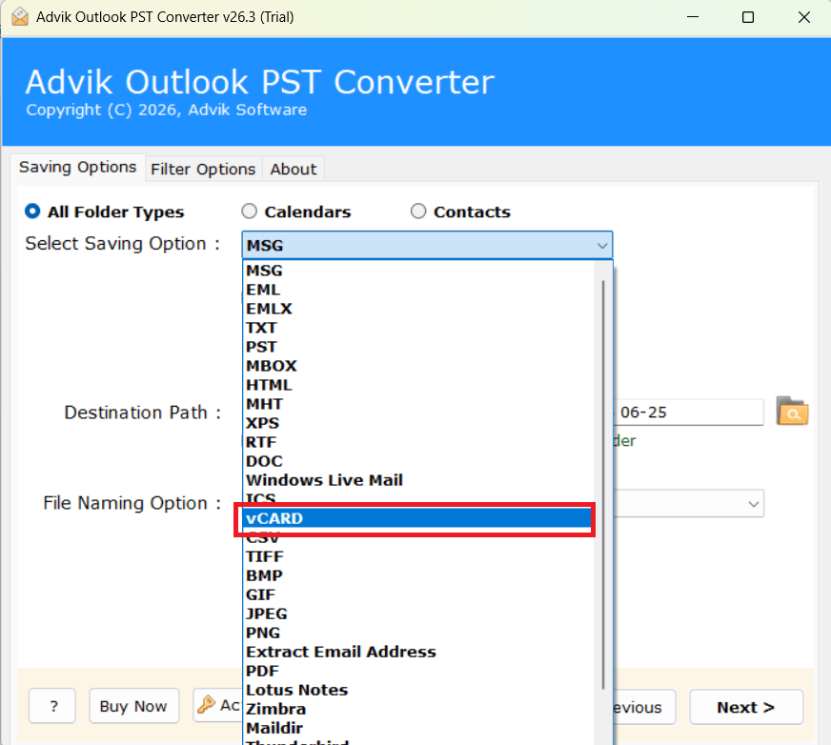
Task: Select HTML as saving option
Action: point(418,385)
